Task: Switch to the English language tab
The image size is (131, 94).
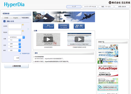Action: click(x=16, y=18)
